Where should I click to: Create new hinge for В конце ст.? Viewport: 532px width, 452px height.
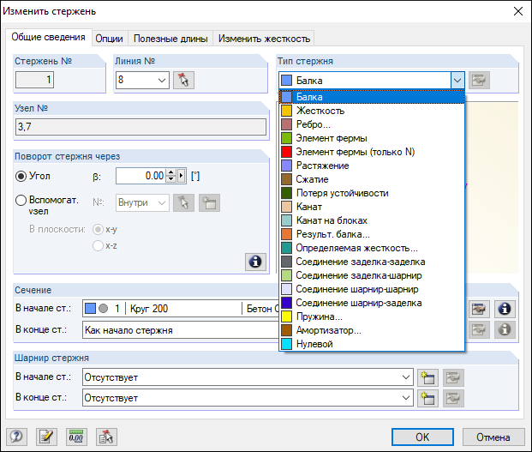(427, 398)
